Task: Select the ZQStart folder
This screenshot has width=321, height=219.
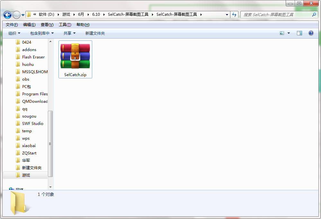Action: pyautogui.click(x=29, y=153)
